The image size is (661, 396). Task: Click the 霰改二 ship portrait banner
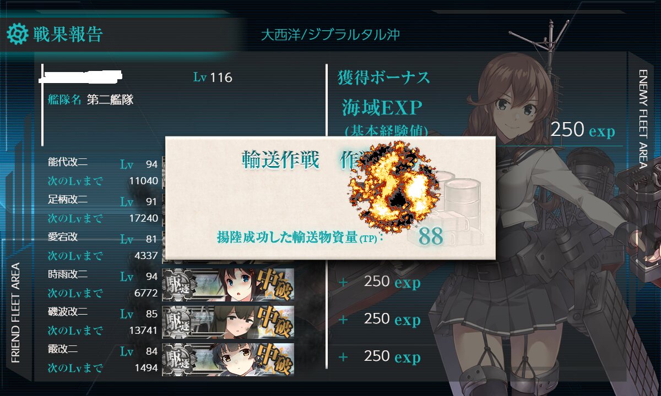pos(228,359)
